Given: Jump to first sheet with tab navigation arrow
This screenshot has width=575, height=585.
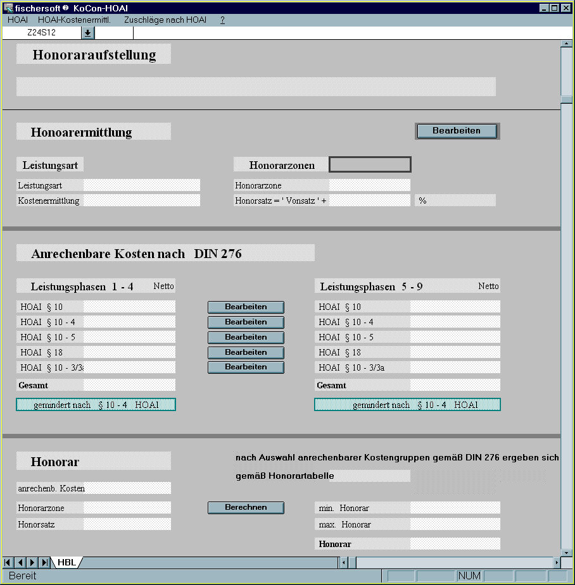Looking at the screenshot, I should coord(8,562).
